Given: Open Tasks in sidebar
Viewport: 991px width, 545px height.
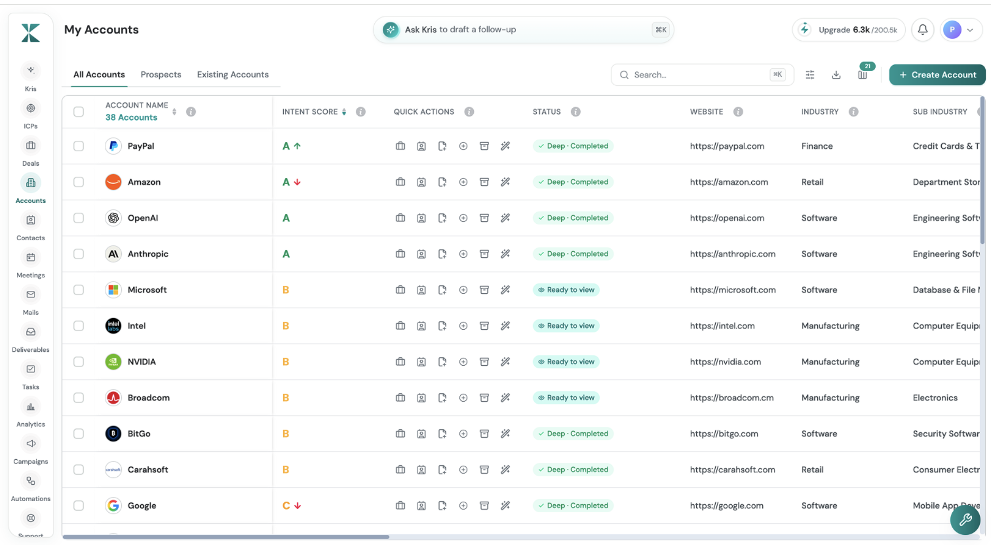Looking at the screenshot, I should coord(31,376).
